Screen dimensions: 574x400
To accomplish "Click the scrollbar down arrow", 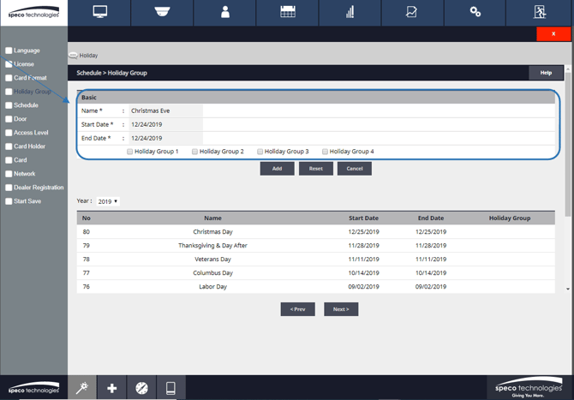I will point(568,289).
